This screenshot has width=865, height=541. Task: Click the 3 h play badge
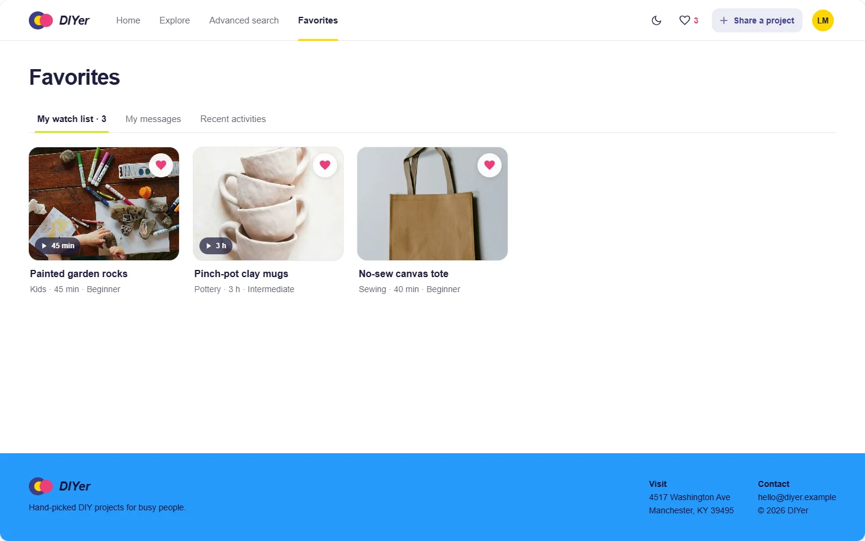[216, 246]
